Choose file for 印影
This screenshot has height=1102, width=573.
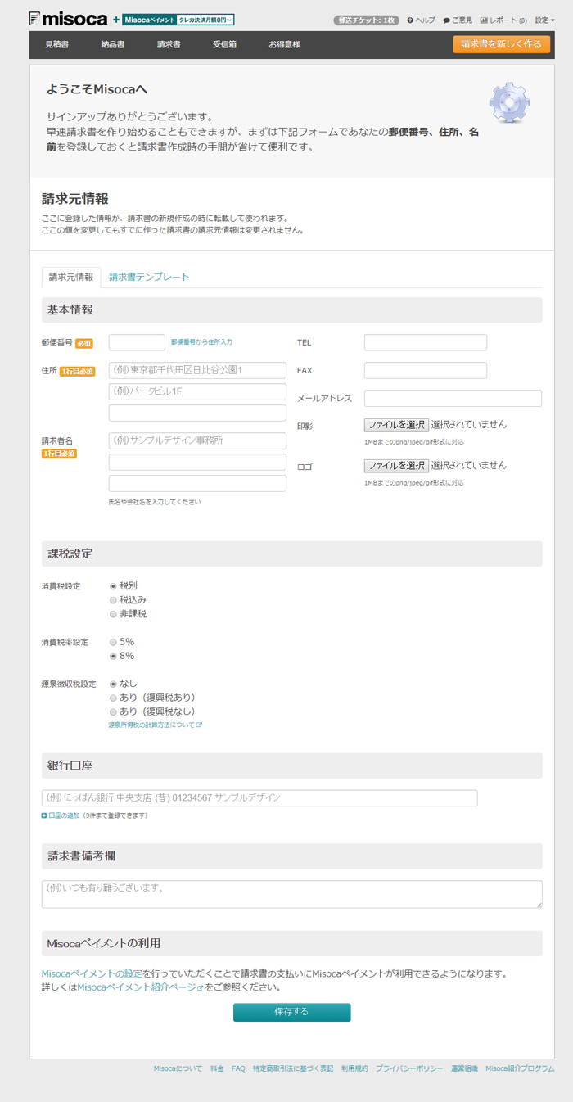pos(396,425)
